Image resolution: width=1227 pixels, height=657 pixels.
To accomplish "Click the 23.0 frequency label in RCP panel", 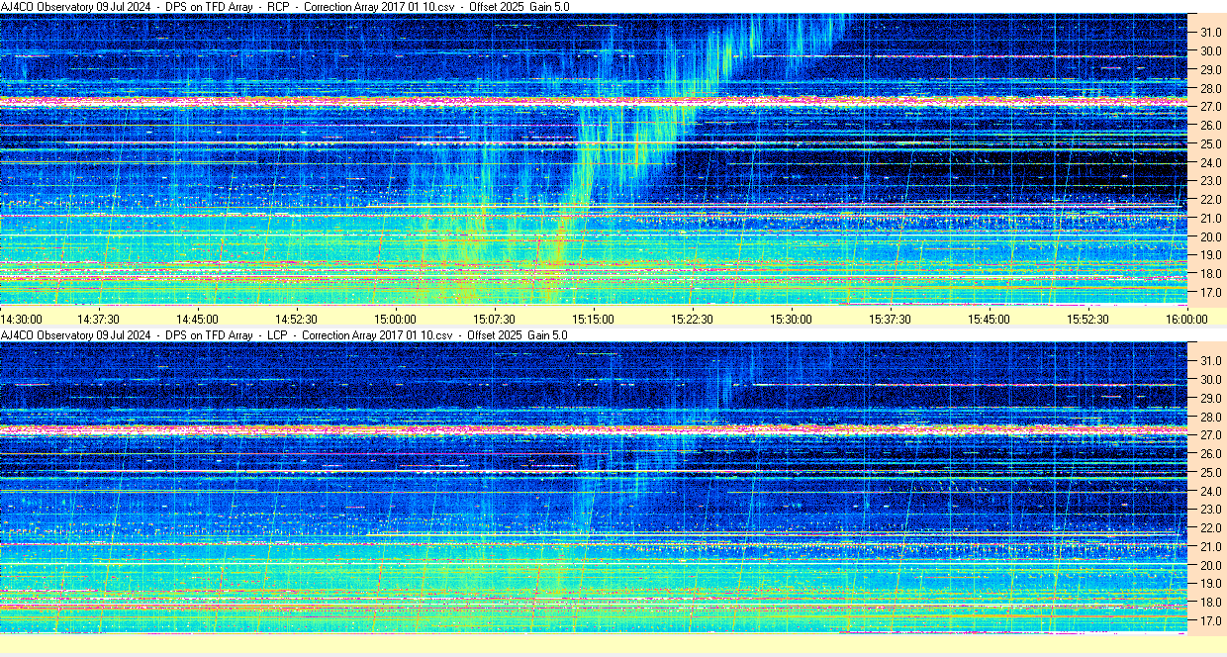I will (x=1211, y=181).
